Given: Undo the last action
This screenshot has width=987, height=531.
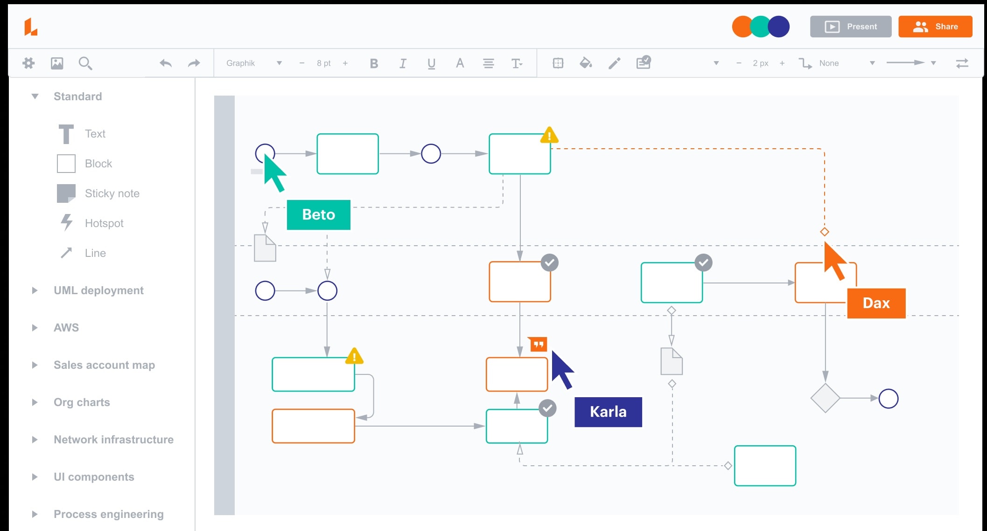Looking at the screenshot, I should (166, 63).
